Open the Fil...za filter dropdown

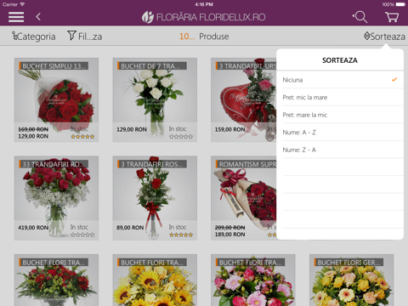coord(85,36)
